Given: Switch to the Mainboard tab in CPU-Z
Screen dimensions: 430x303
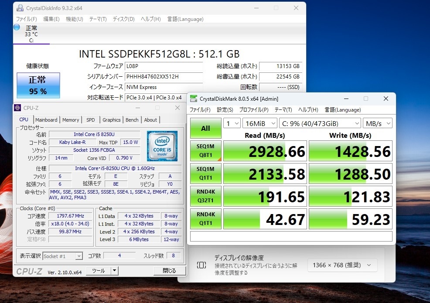Looking at the screenshot, I should (x=46, y=120).
